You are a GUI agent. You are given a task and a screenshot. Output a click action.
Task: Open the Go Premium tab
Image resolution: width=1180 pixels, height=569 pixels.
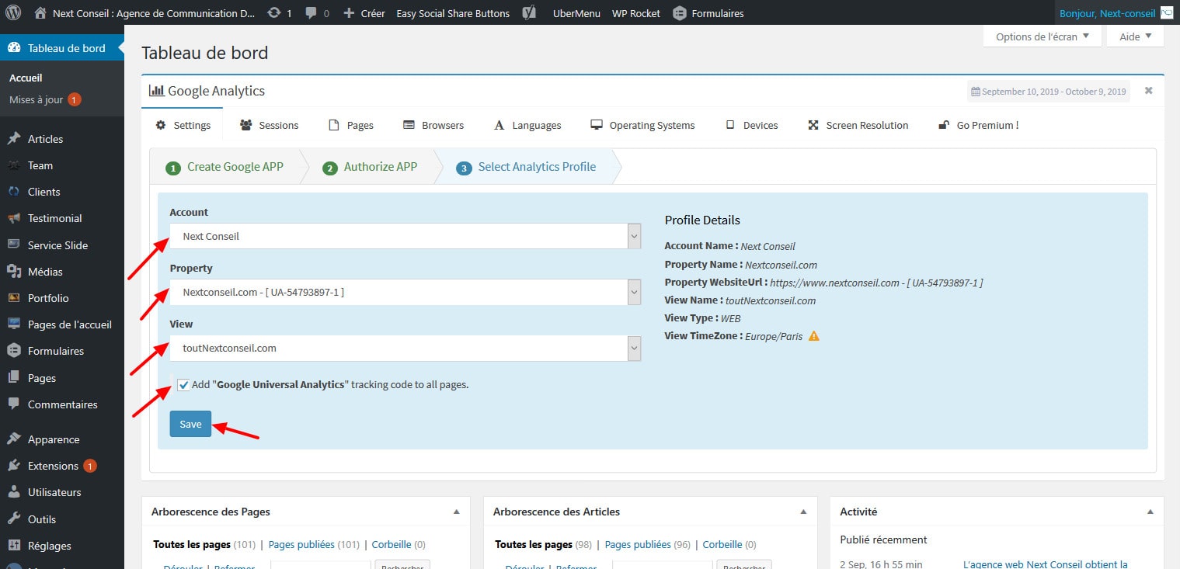(x=979, y=125)
